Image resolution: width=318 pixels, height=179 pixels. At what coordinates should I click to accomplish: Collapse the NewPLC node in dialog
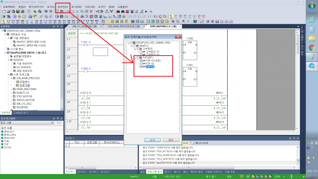[x=132, y=46]
